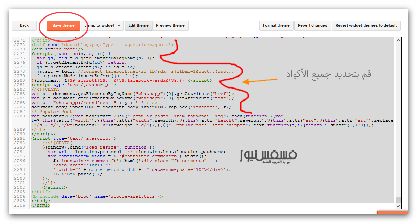Switch to the Edit theme tab
Screen dimensions: 417x223
click(139, 25)
